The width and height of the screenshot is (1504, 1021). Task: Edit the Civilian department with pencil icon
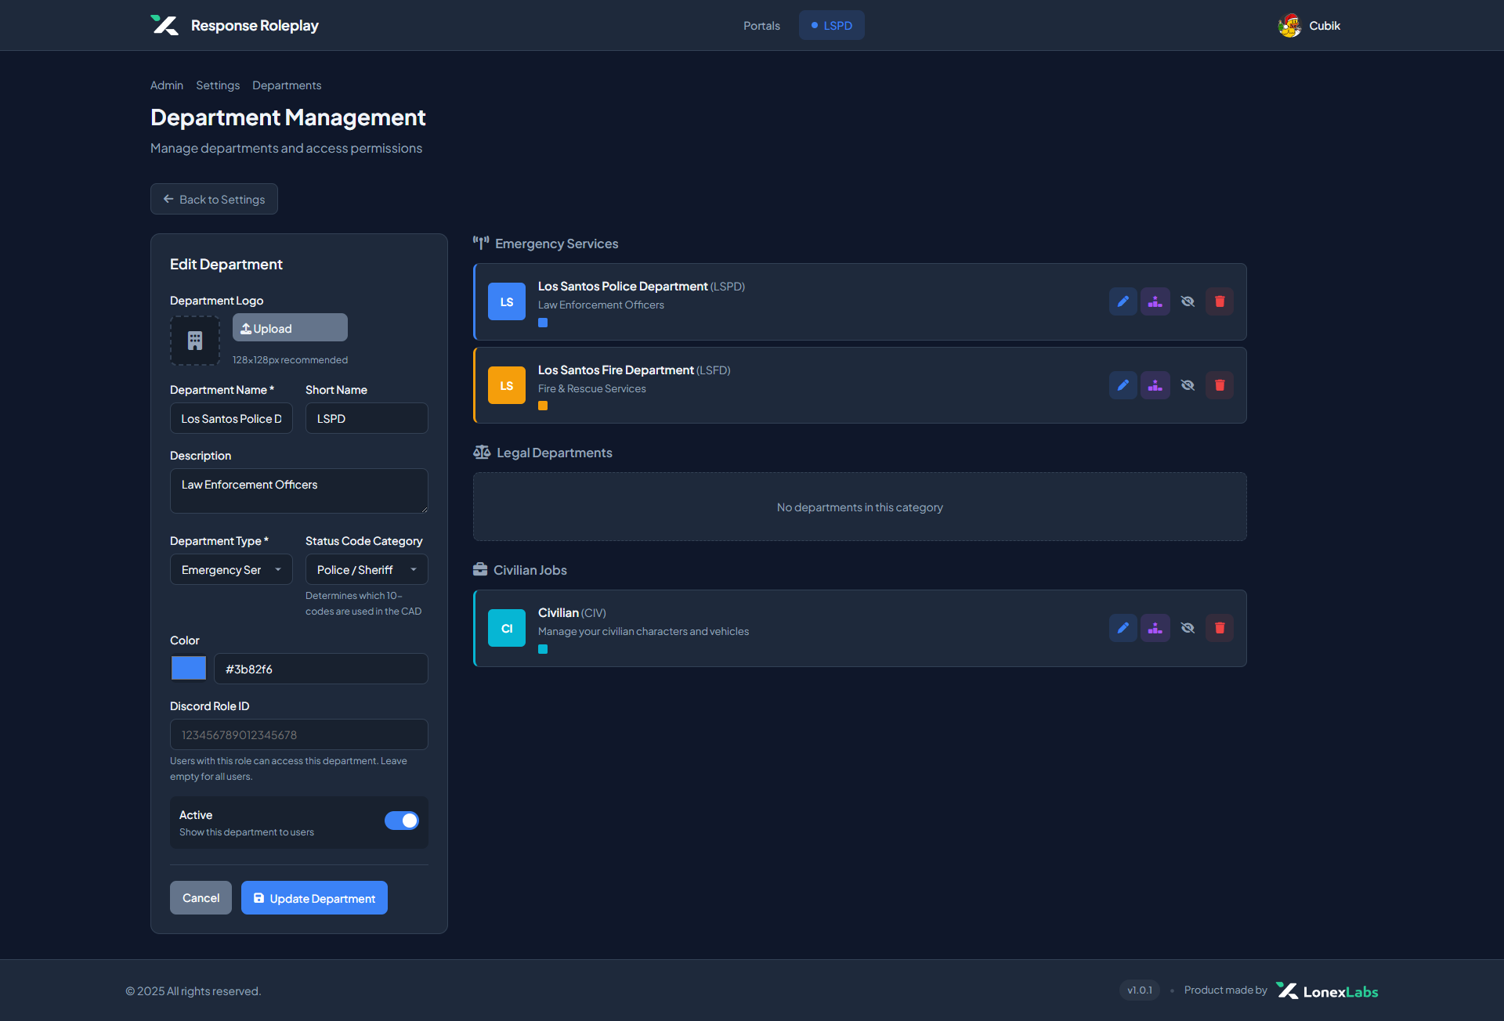(x=1123, y=628)
